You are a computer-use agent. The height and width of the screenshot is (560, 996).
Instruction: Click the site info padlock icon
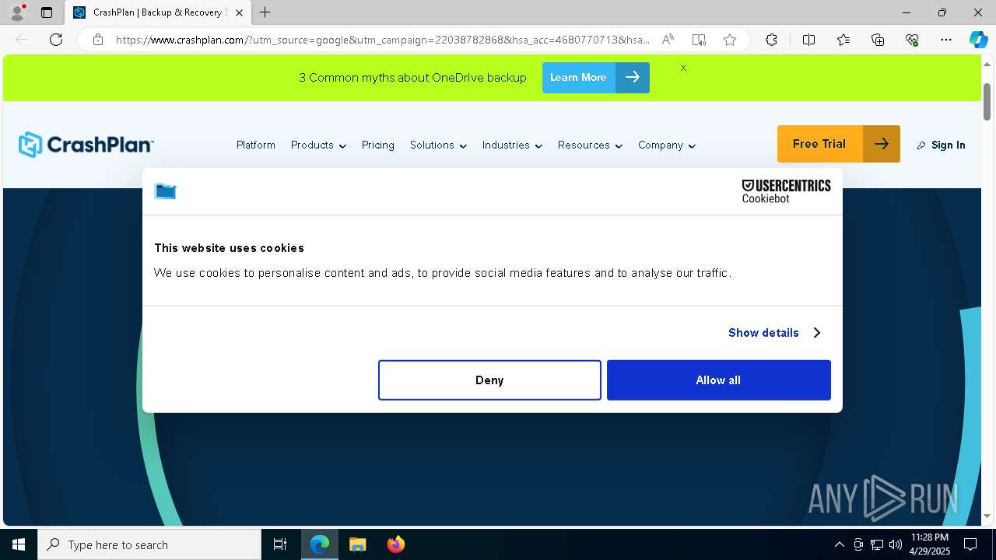coord(98,40)
